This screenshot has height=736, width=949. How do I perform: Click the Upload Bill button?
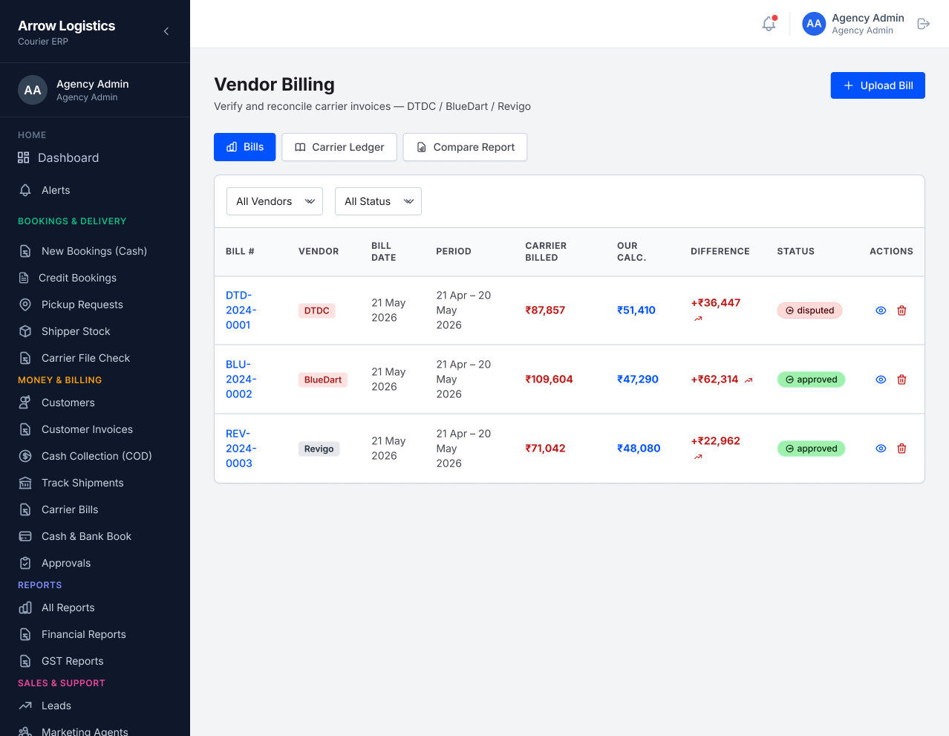(x=878, y=85)
